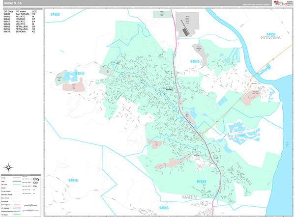This screenshot has height=217, width=295.
Task: Select the 94947 ZIP label on the map
Action: coord(80,74)
